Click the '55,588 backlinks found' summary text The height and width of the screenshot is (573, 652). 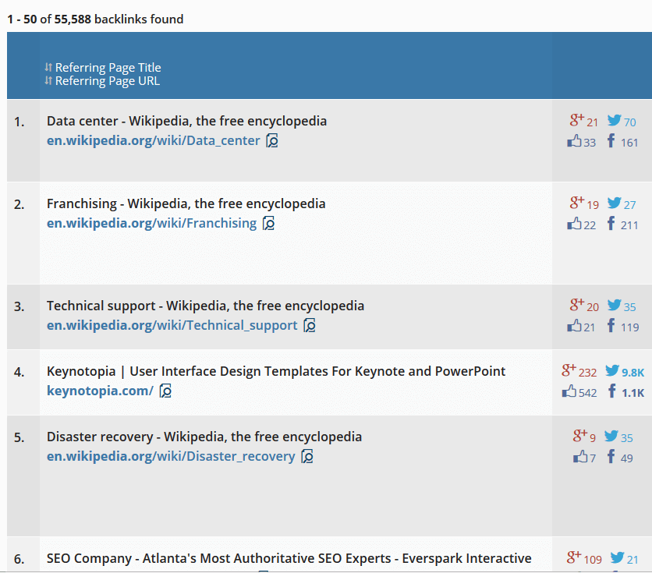pos(119,19)
